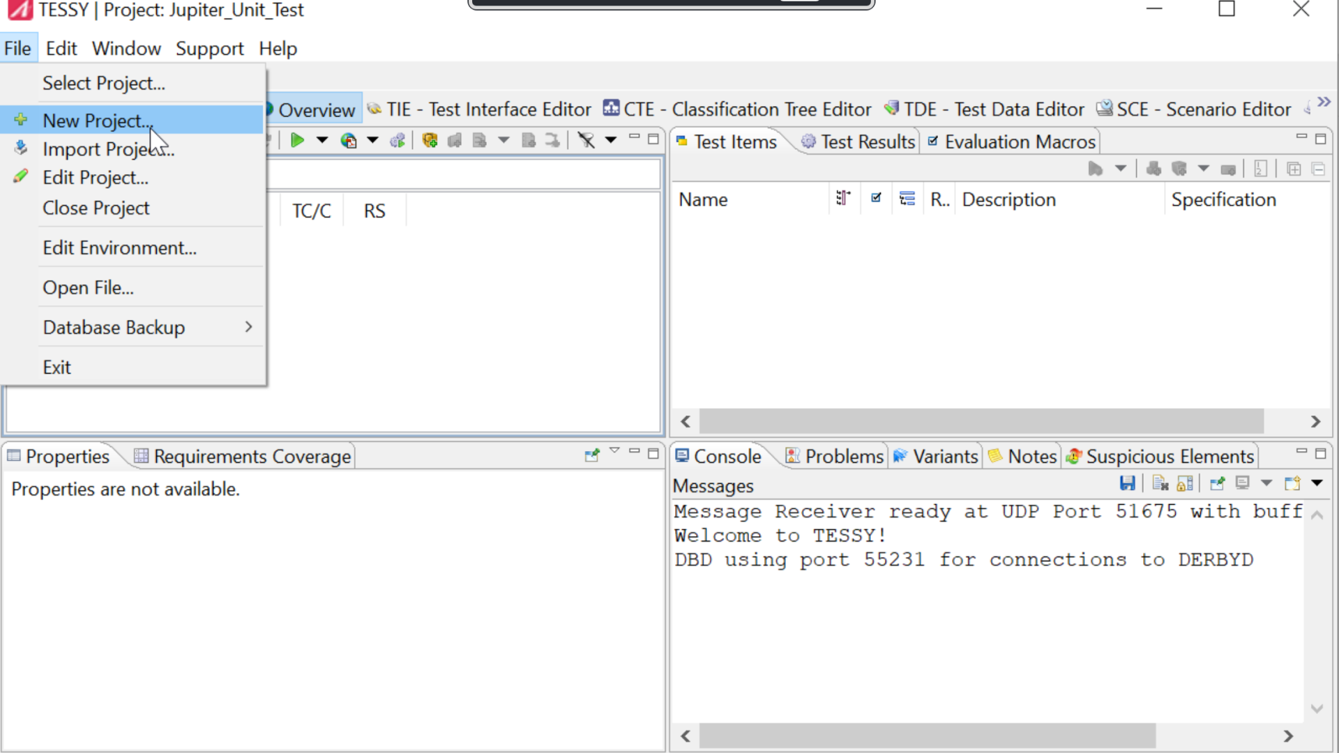Click the Clear console icon

pos(1160,482)
